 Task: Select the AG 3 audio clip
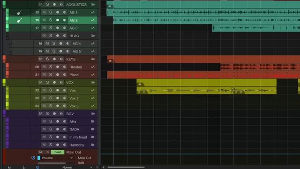click(256, 28)
